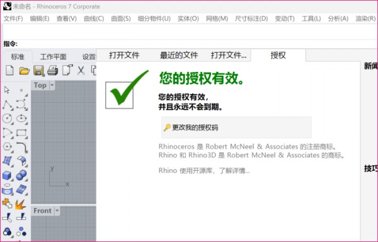Open the 分析(A) menu
Image resolution: width=378 pixels, height=242 pixels.
click(x=338, y=18)
